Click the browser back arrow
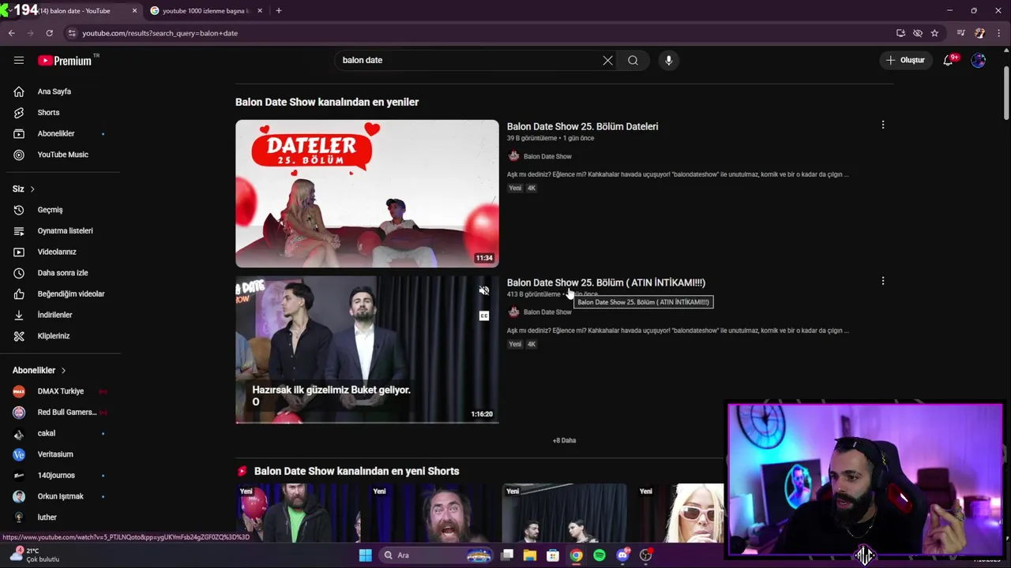The width and height of the screenshot is (1011, 568). (x=11, y=33)
